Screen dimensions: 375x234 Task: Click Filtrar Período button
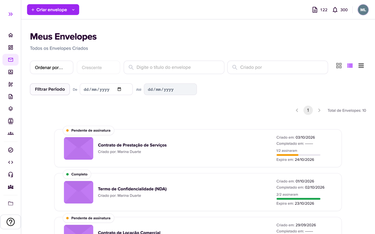click(x=50, y=89)
